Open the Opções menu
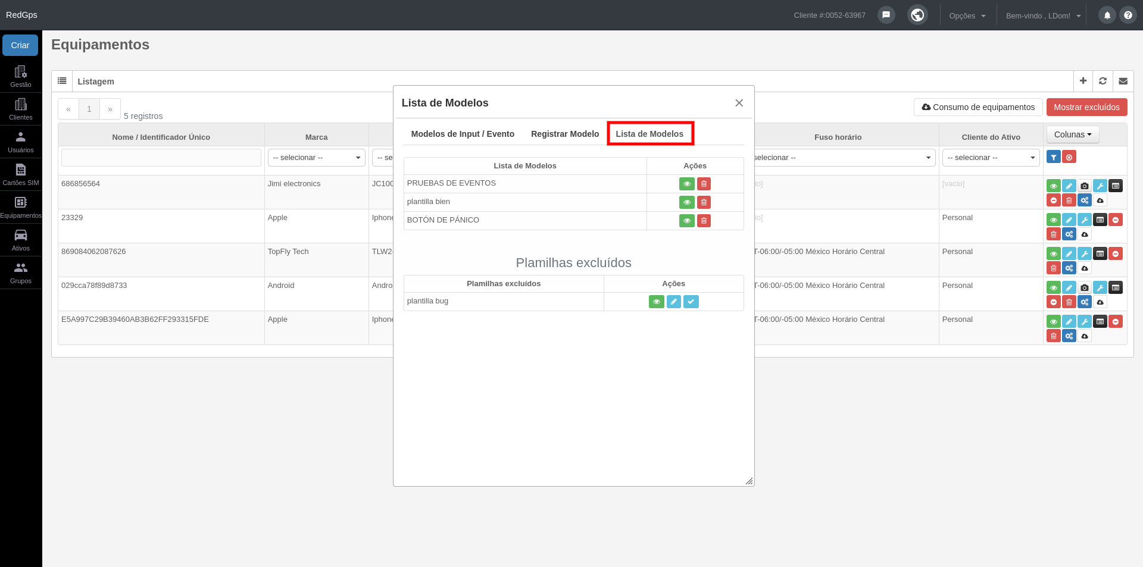The image size is (1143, 567). pyautogui.click(x=967, y=16)
